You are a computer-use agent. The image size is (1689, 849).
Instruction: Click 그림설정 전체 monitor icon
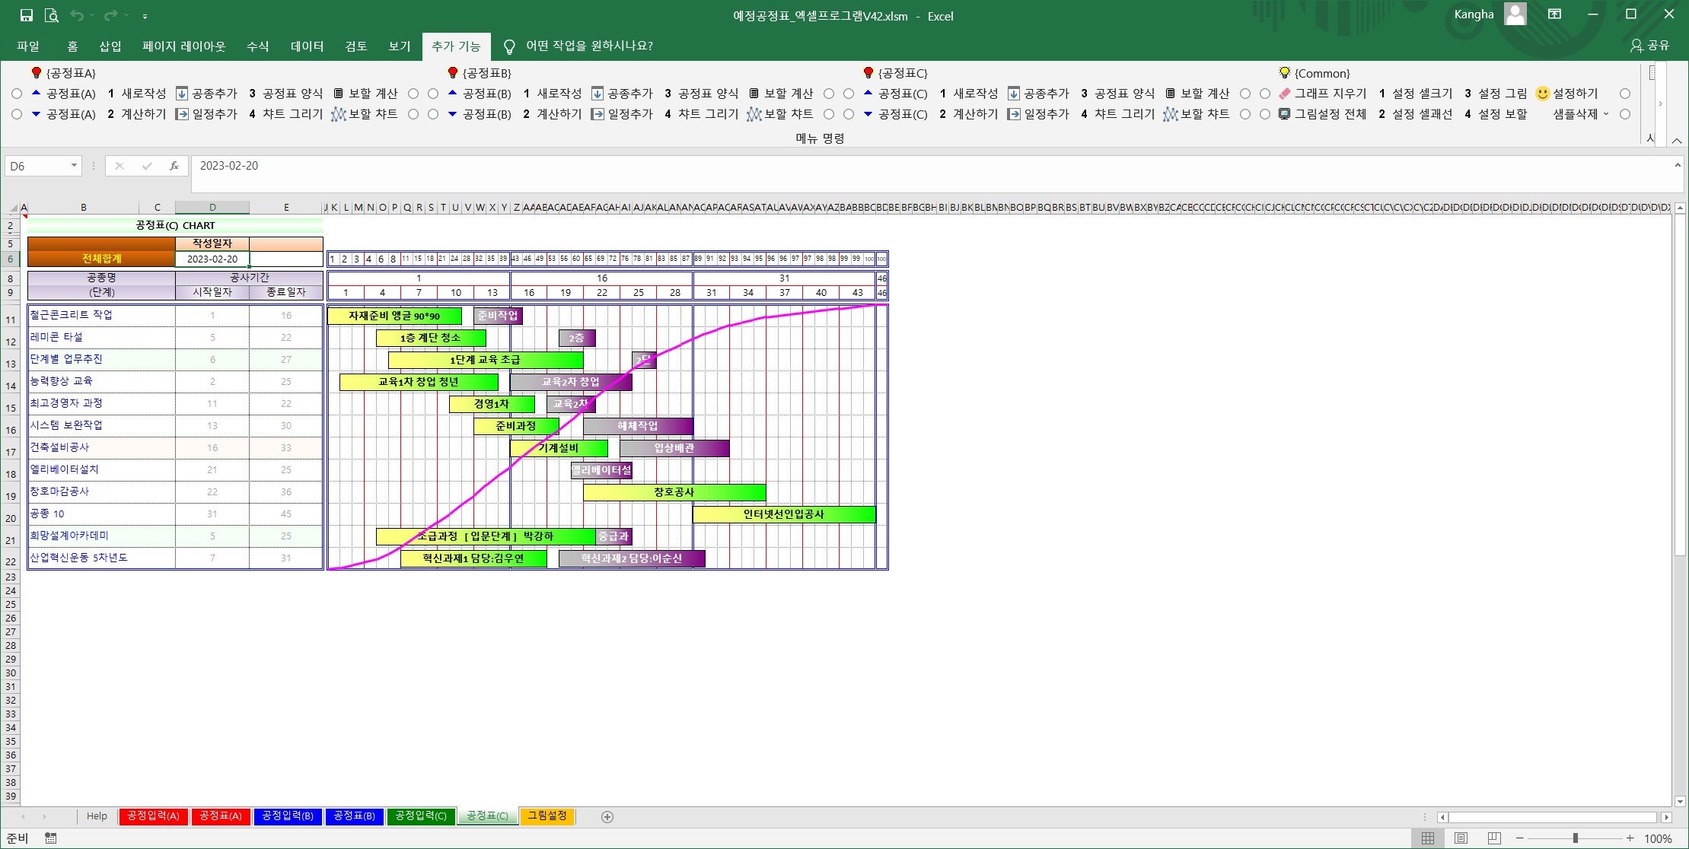pos(1285,114)
